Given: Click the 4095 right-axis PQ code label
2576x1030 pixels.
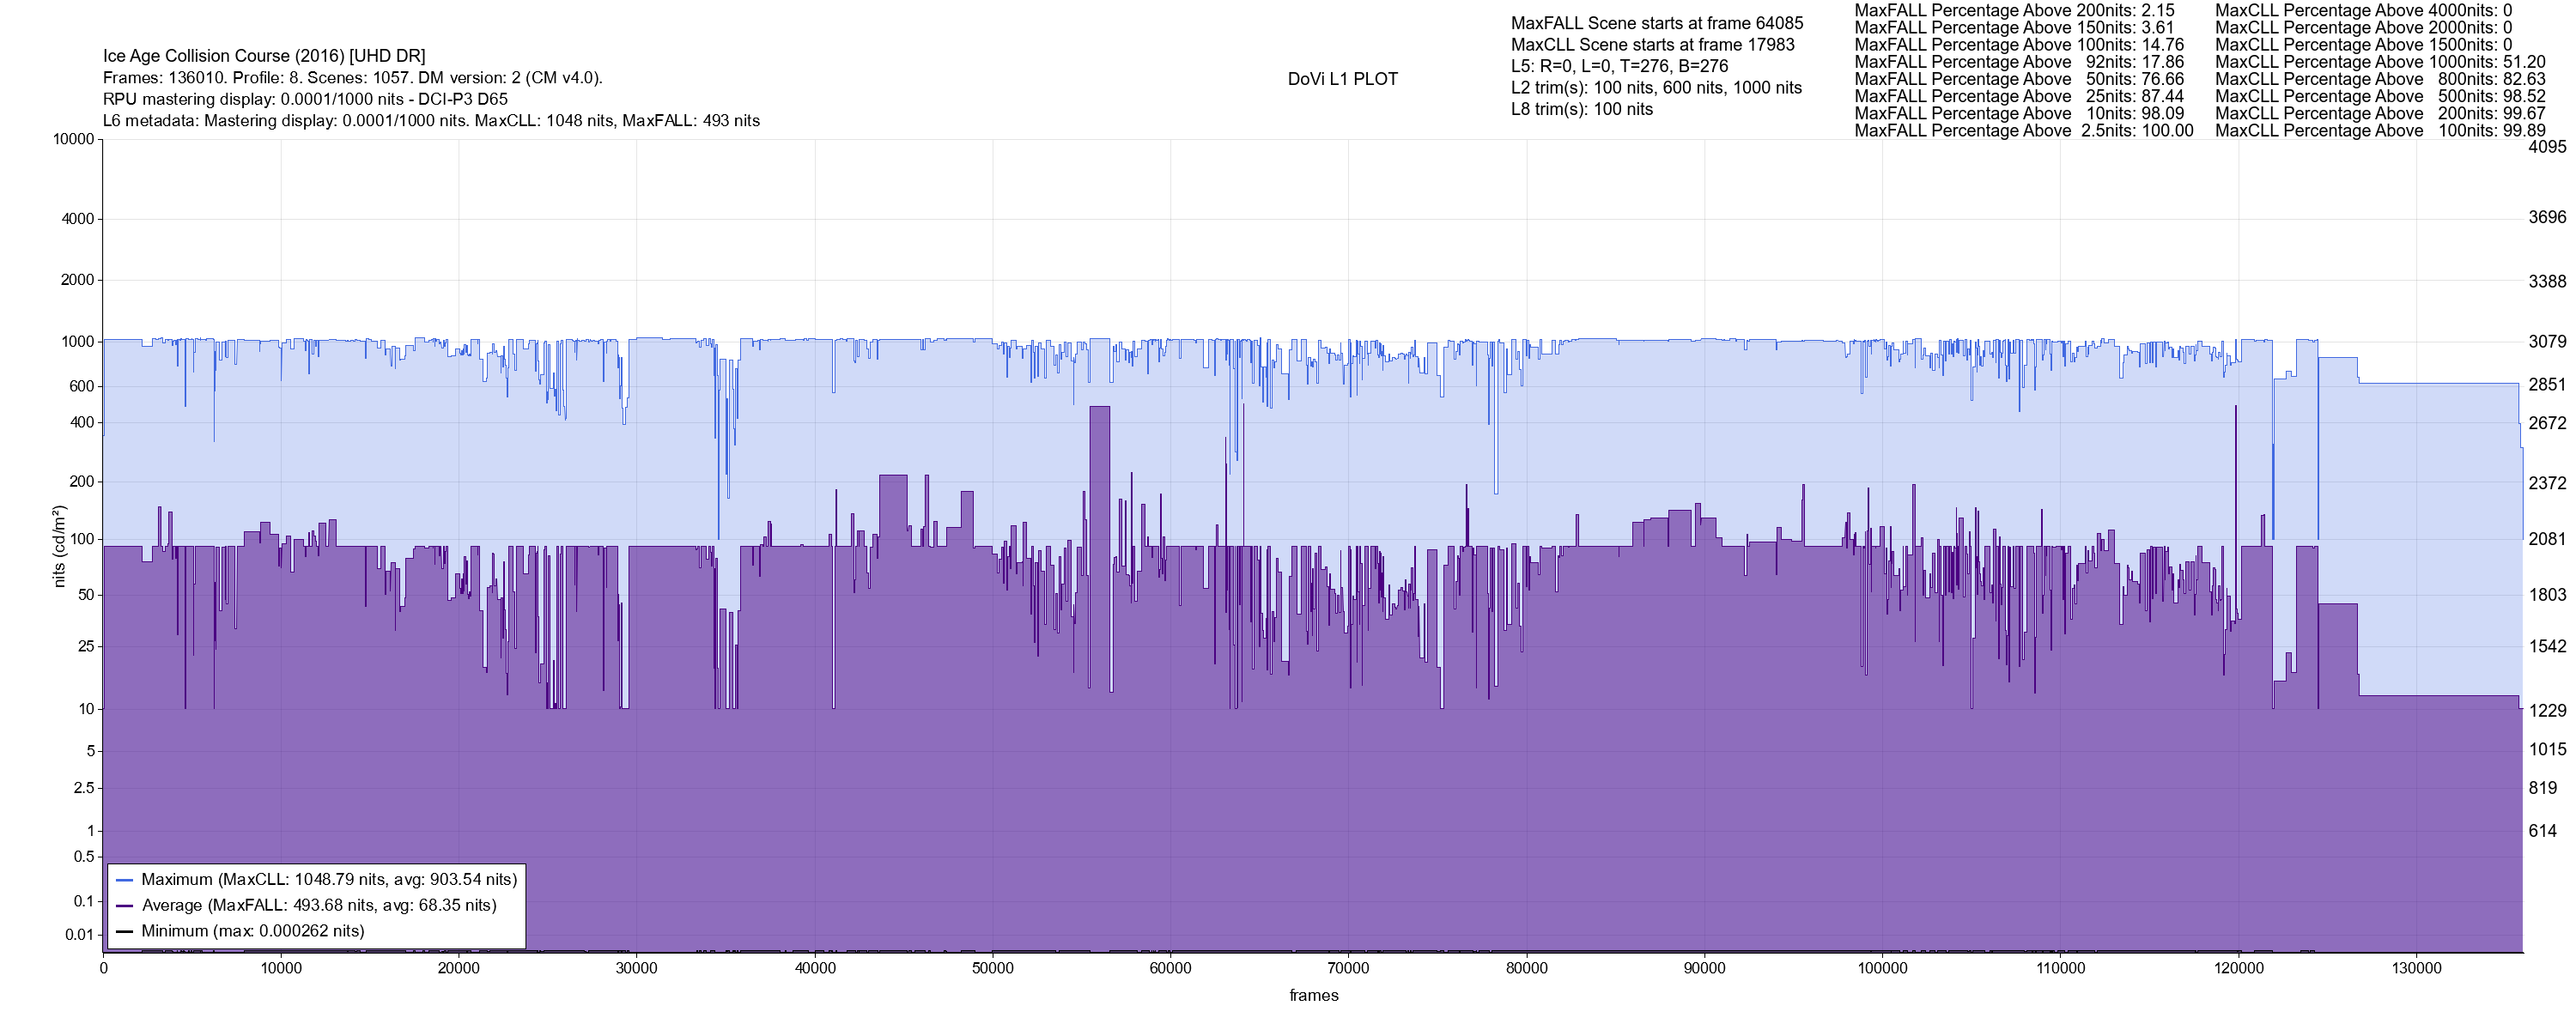Looking at the screenshot, I should [x=2546, y=147].
